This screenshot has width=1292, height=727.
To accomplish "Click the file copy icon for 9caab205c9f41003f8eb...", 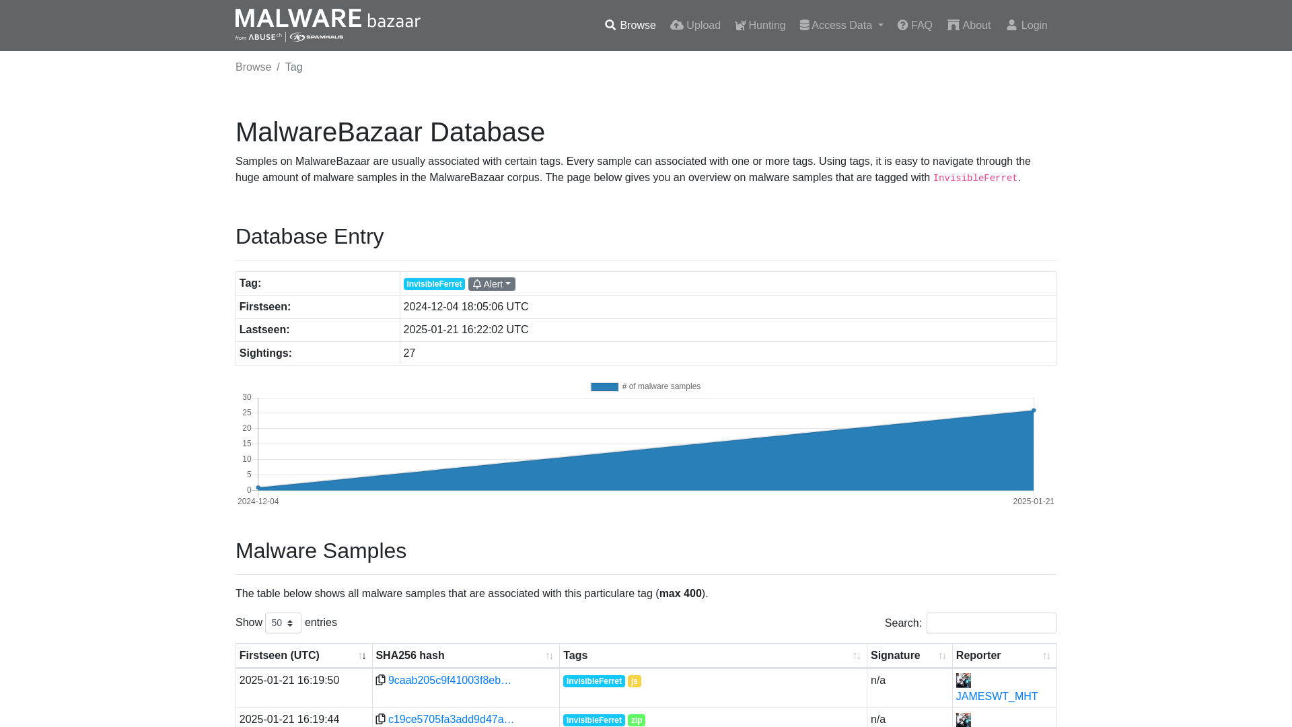I will click(381, 680).
